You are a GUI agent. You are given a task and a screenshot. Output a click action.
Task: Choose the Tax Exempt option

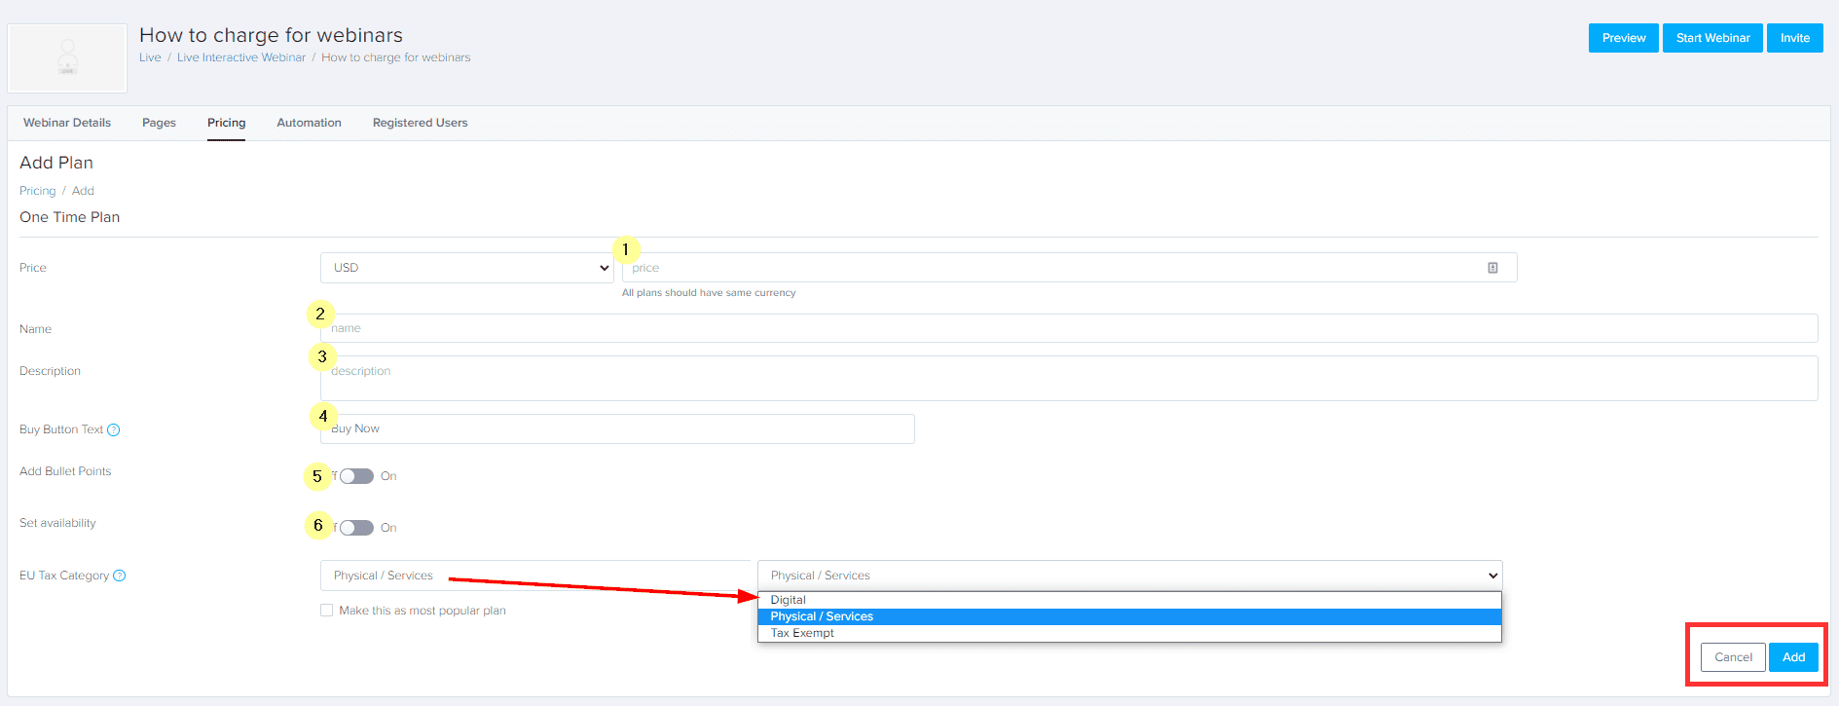[1129, 633]
